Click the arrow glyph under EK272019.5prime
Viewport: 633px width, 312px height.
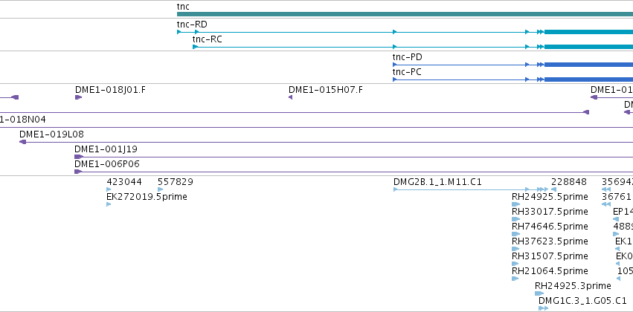[x=109, y=204]
